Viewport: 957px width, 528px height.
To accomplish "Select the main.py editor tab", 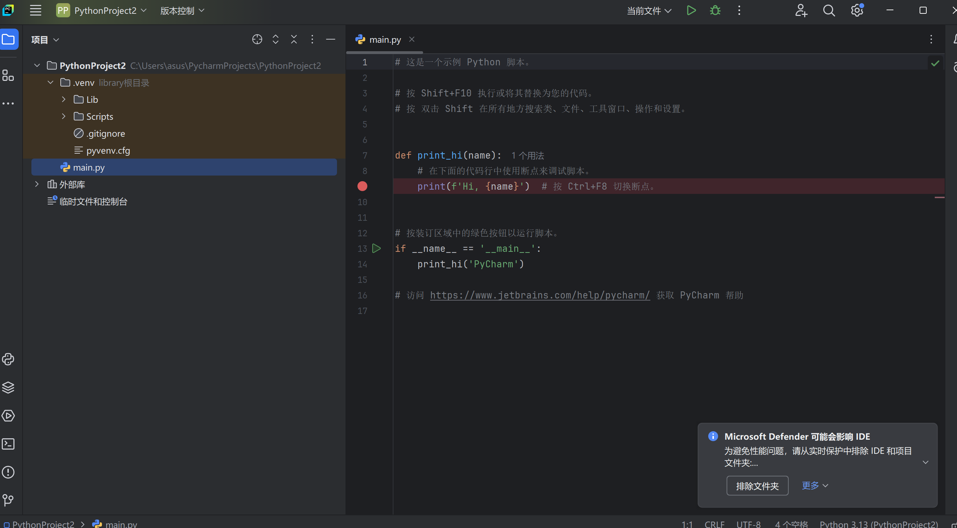I will point(385,40).
